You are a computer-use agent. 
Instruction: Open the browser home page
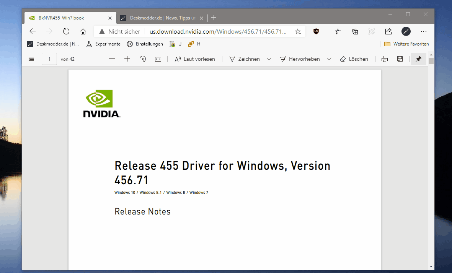[x=83, y=31]
